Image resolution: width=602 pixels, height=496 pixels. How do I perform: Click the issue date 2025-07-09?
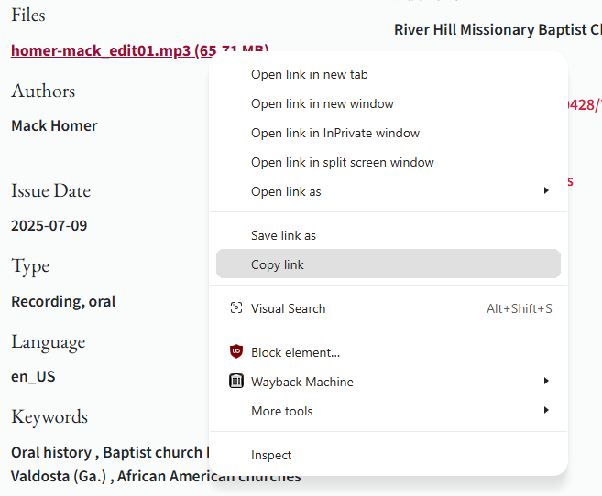(49, 225)
